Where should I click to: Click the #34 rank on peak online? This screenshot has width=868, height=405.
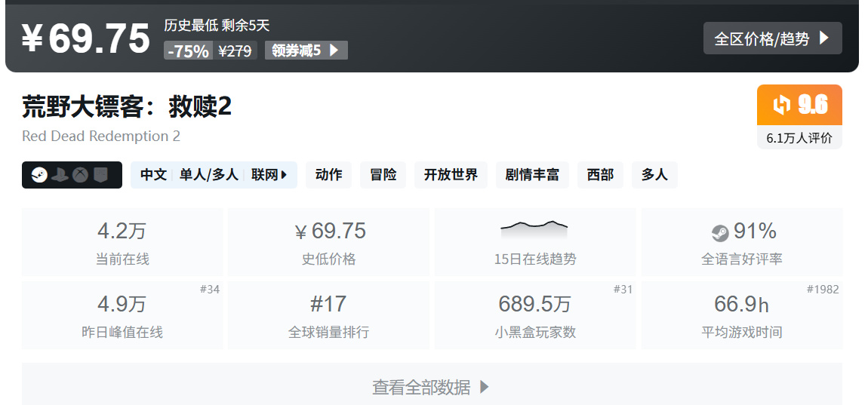[210, 290]
